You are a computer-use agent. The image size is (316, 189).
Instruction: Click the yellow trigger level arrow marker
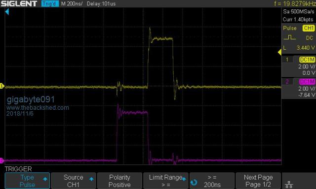click(280, 53)
